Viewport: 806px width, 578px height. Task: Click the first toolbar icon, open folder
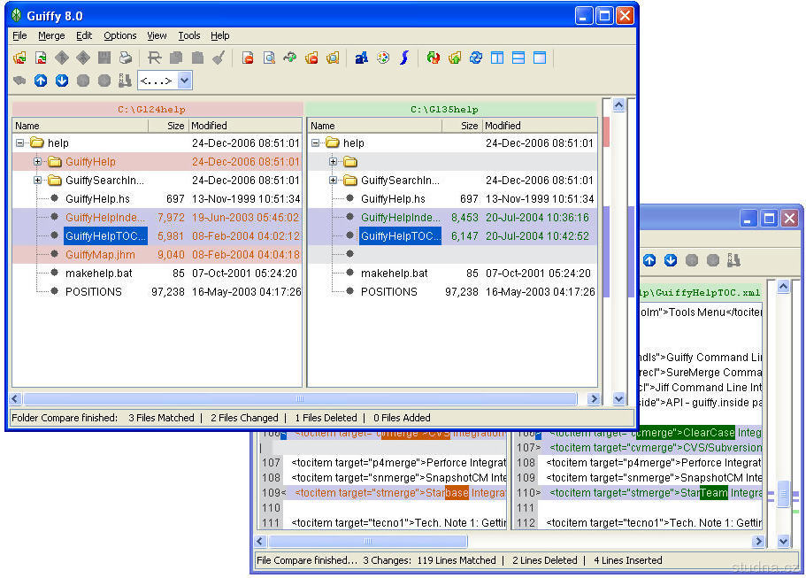(x=19, y=58)
